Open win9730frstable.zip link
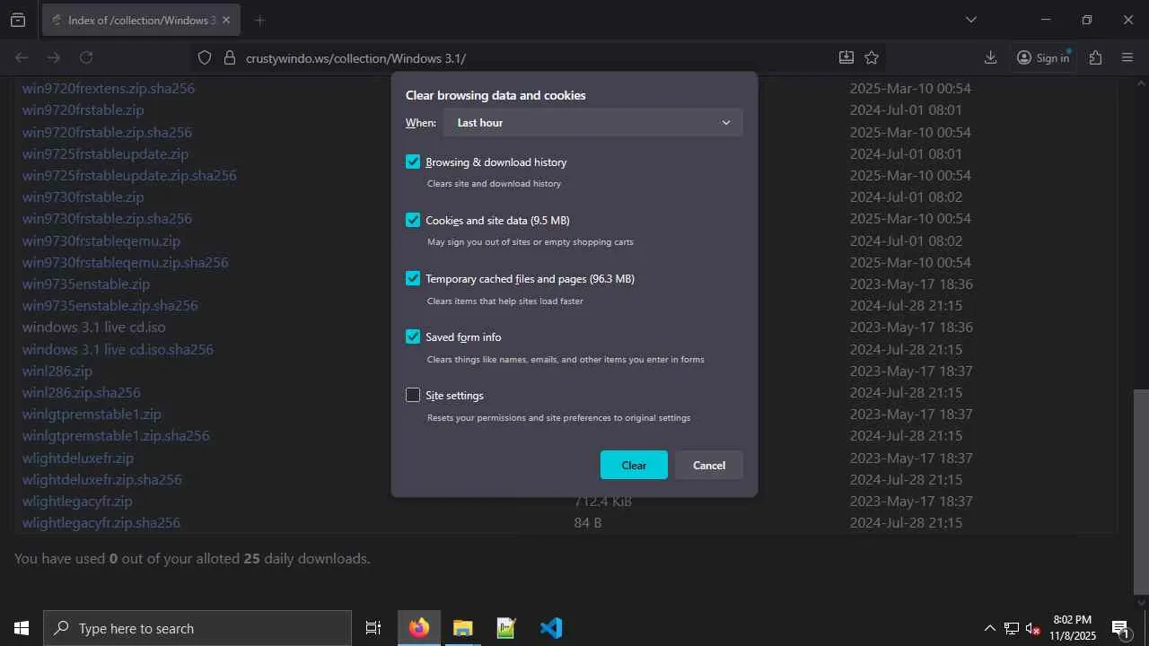 (x=83, y=197)
